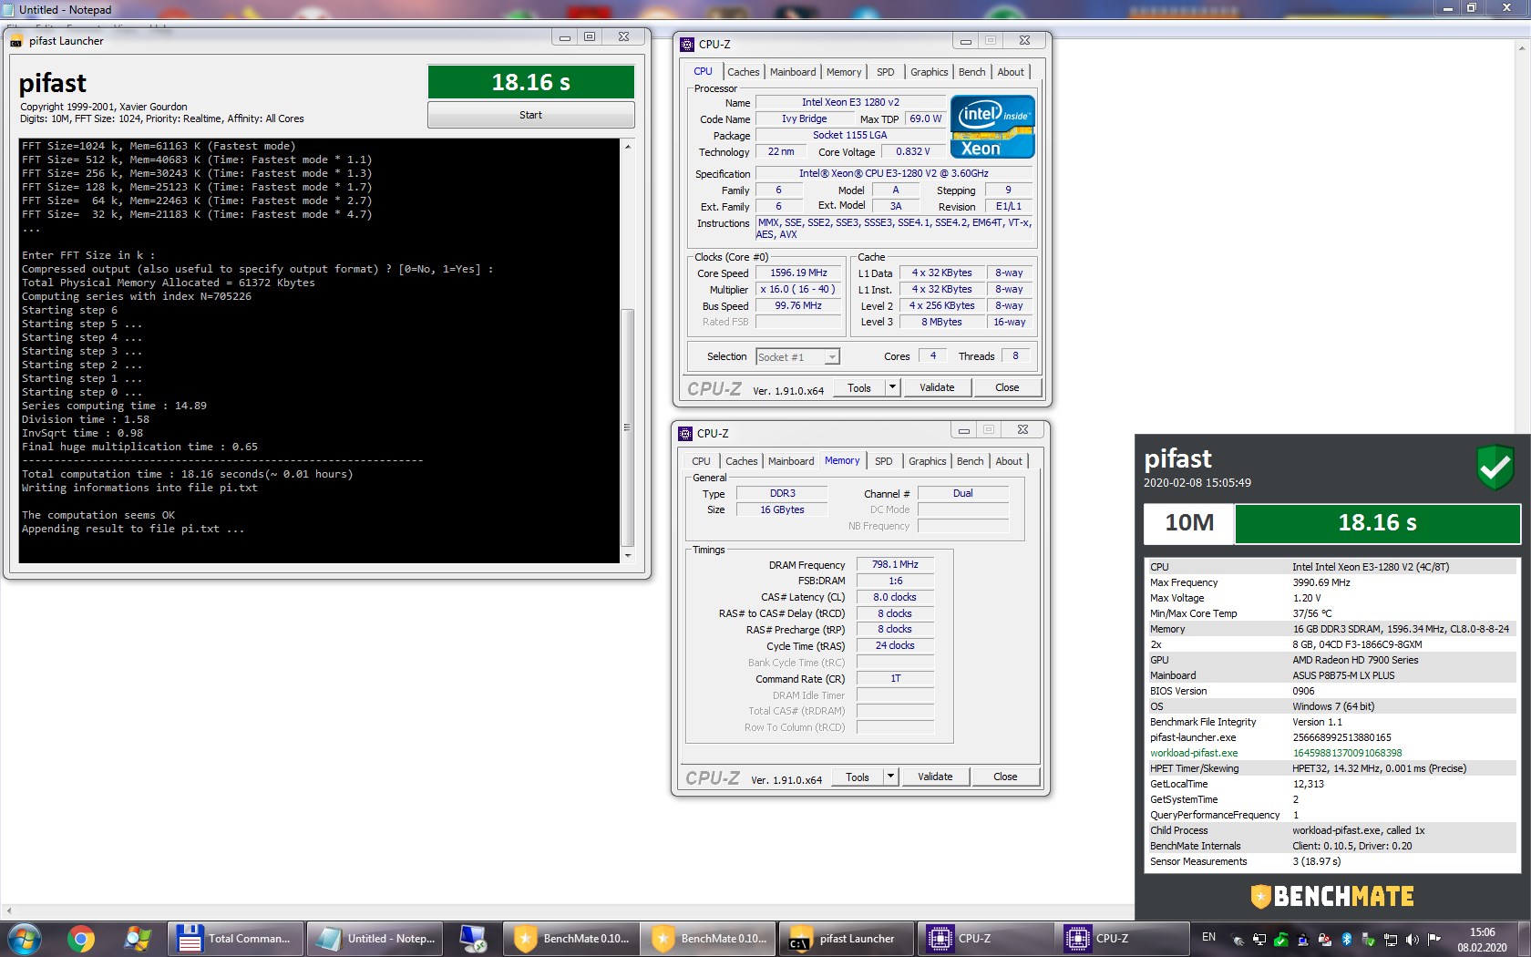
Task: Click the BenchMate logo at panel bottom
Action: 1332,897
